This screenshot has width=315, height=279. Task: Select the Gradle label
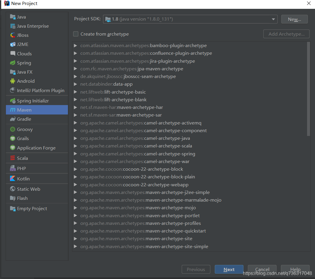[24, 119]
